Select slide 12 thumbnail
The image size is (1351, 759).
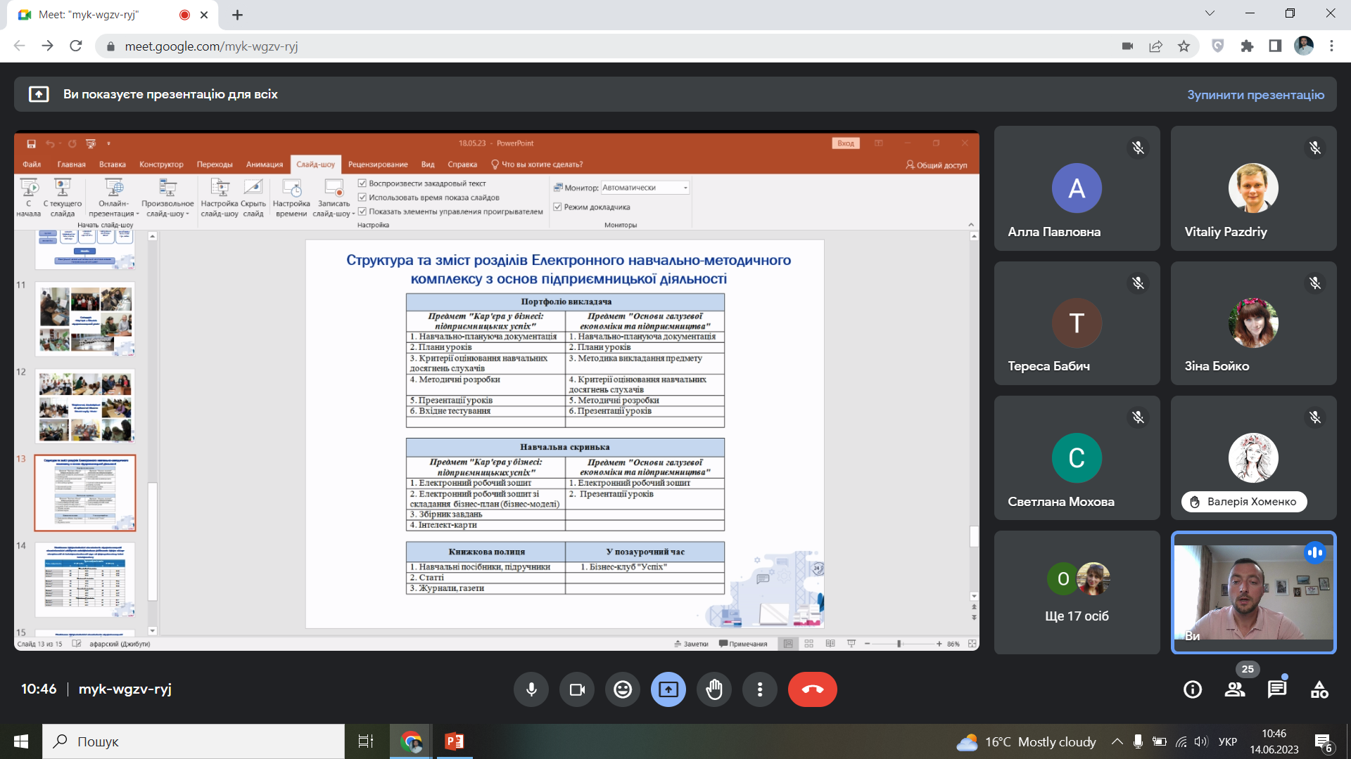click(85, 406)
